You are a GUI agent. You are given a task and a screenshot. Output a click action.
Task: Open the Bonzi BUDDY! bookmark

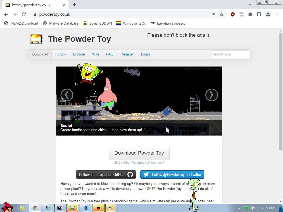[x=98, y=23]
